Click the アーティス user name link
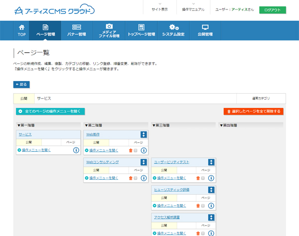The image size is (299, 236). point(240,9)
